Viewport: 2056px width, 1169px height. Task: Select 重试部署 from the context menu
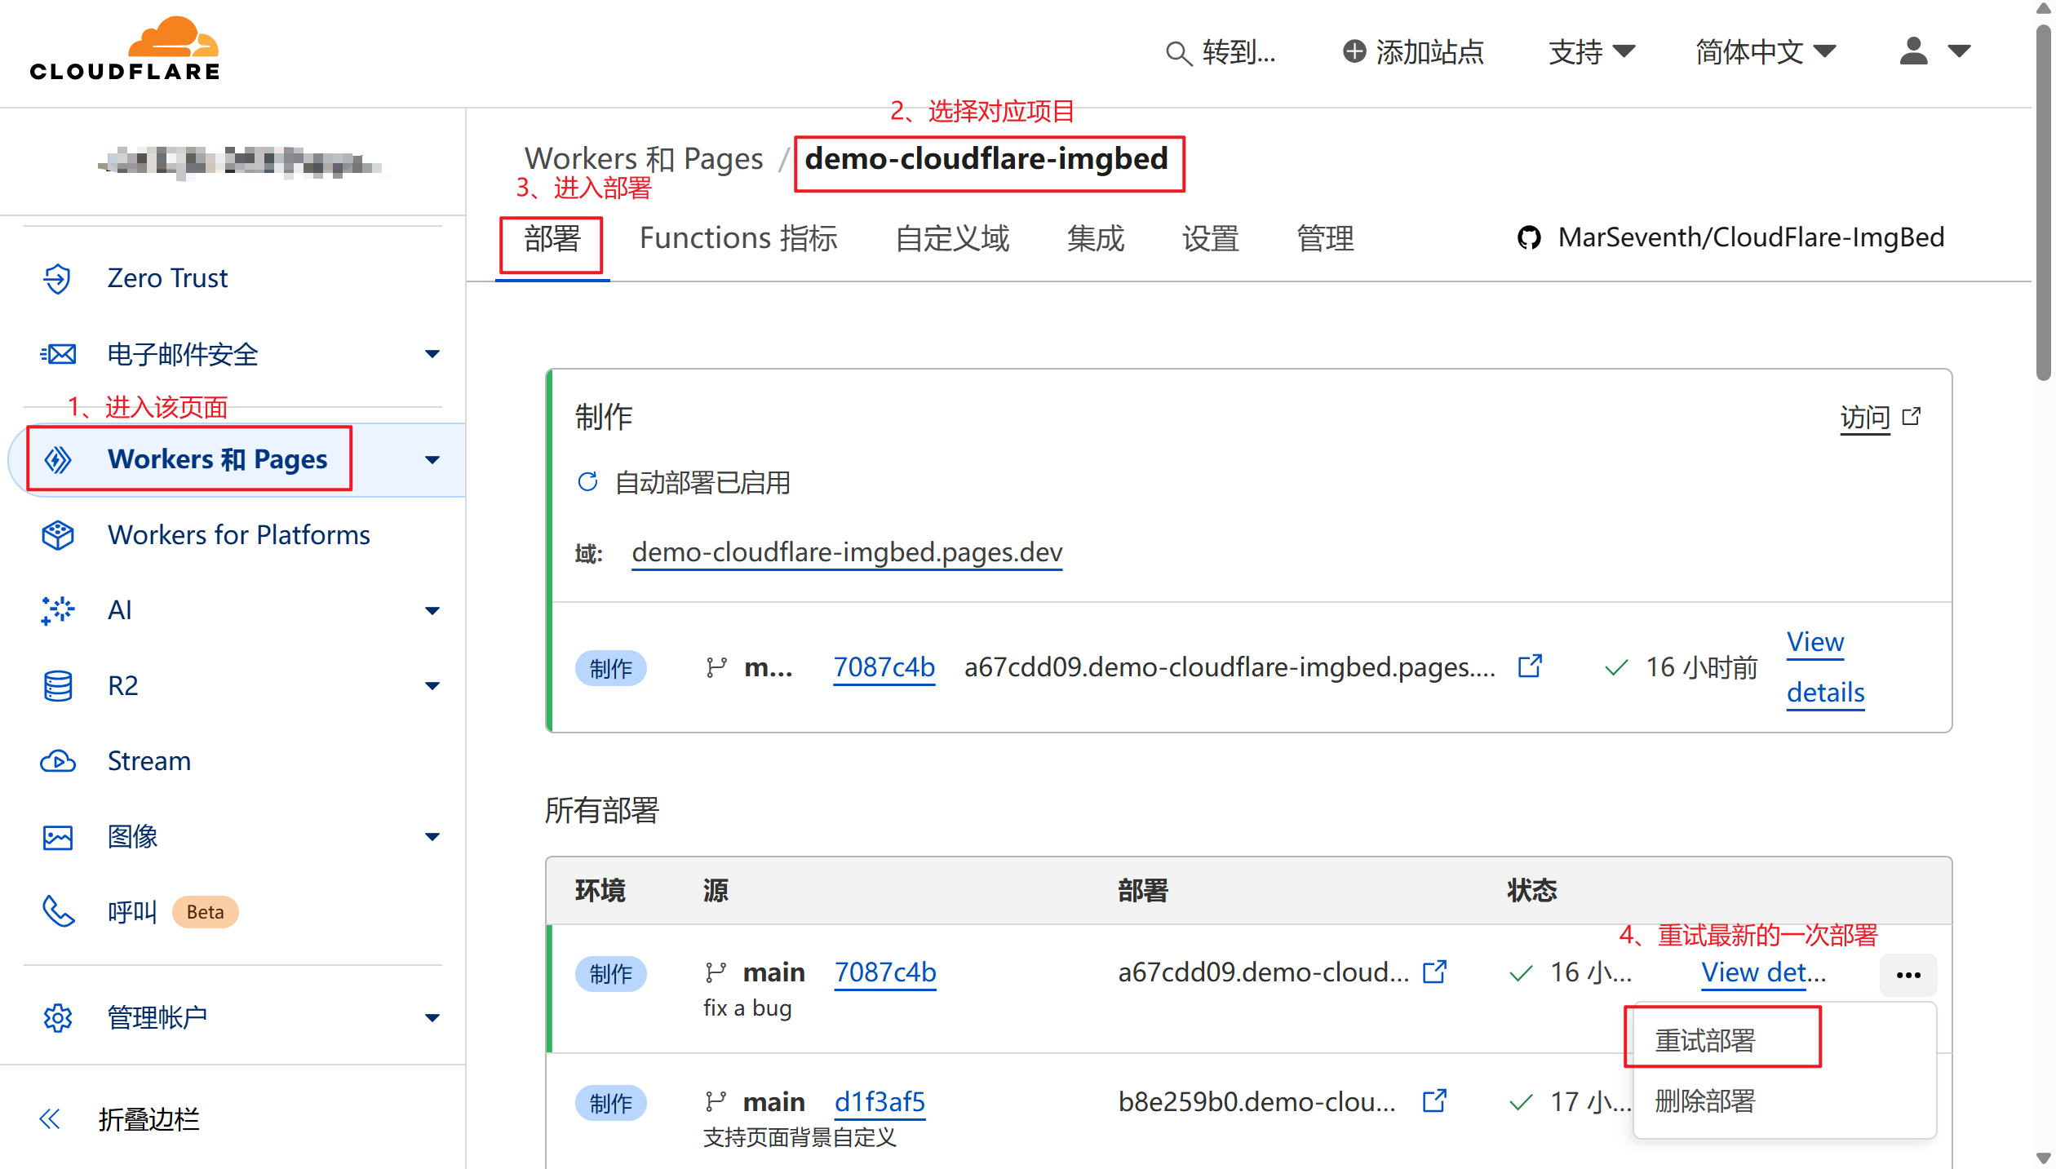[x=1705, y=1040]
